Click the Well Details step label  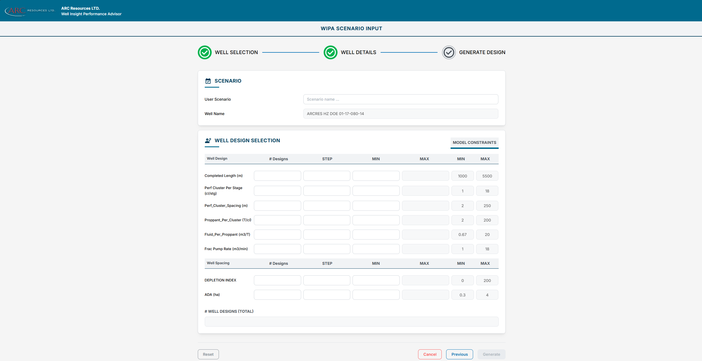[358, 52]
